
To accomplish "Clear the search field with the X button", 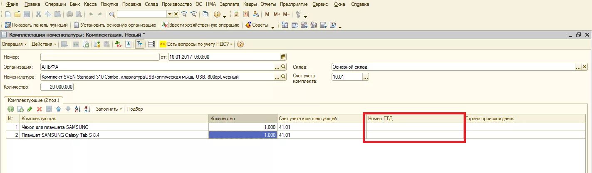I will click(x=176, y=14).
